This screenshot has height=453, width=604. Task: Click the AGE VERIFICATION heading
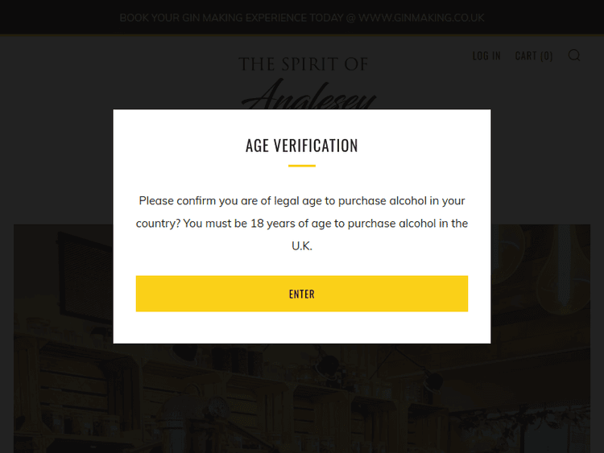point(302,146)
